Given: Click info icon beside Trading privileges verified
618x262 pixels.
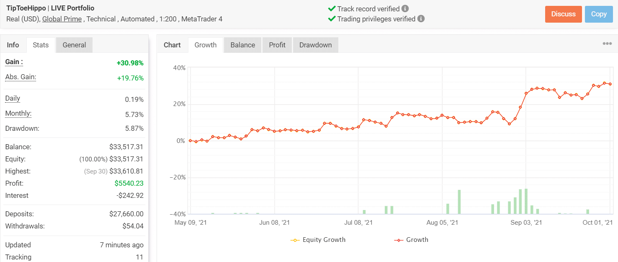Looking at the screenshot, I should pos(421,19).
